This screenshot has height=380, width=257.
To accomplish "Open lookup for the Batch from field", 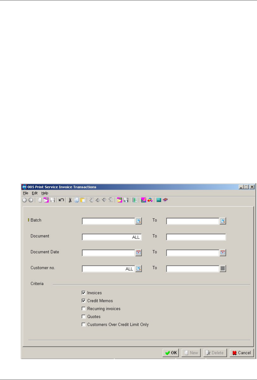I will 139,221.
